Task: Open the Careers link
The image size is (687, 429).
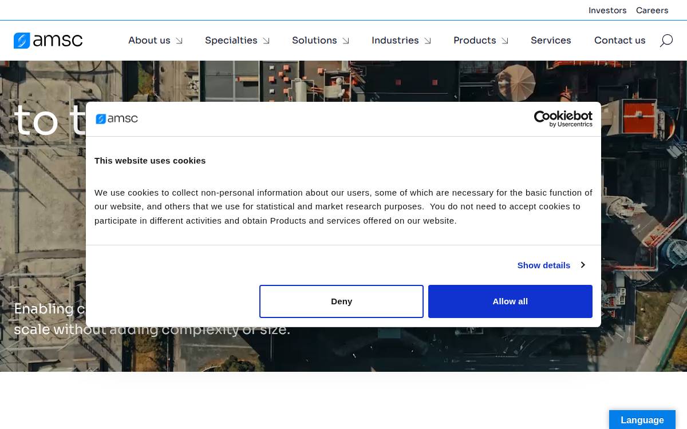Action: pyautogui.click(x=652, y=10)
